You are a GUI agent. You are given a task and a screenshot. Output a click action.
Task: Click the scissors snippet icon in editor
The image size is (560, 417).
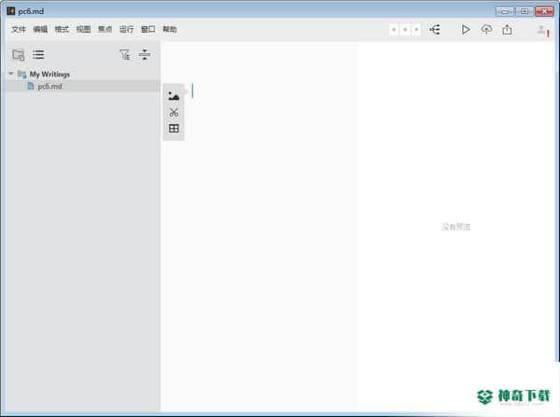click(174, 113)
